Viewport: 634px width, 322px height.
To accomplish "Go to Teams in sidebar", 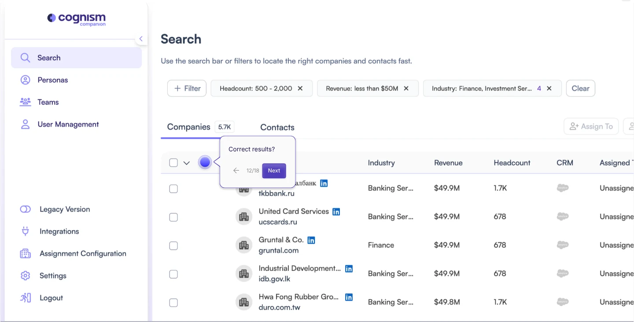I will [x=48, y=102].
